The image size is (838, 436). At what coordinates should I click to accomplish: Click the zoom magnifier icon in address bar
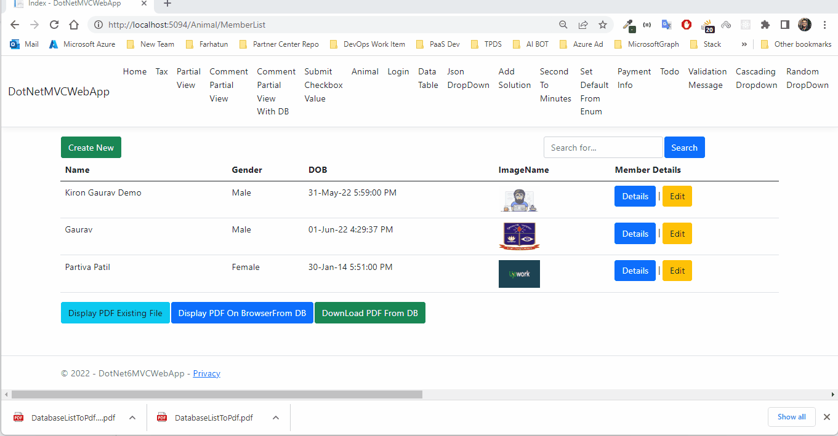[563, 25]
